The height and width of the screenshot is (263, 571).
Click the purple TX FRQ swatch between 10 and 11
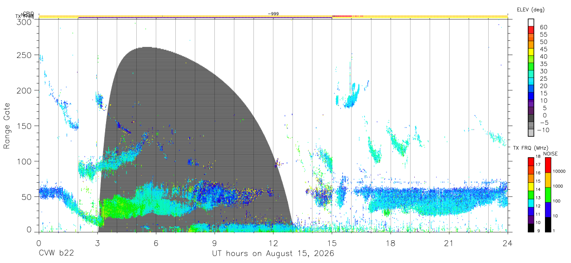pyautogui.click(x=531, y=219)
